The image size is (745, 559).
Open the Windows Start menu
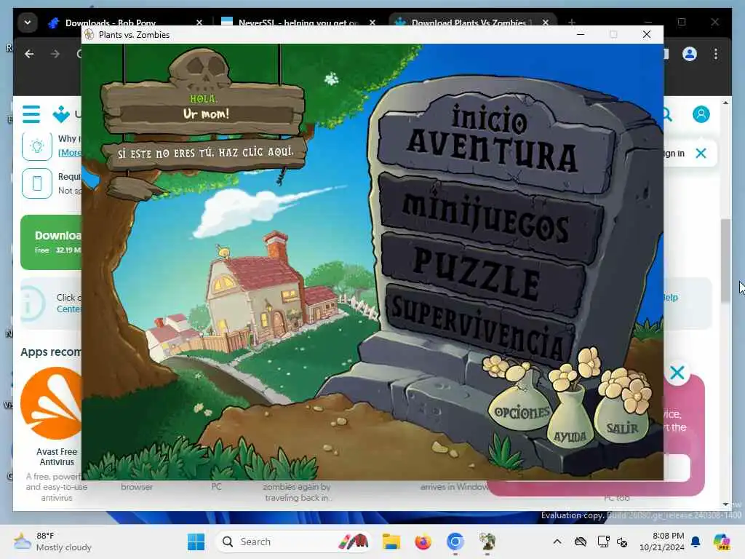point(196,542)
